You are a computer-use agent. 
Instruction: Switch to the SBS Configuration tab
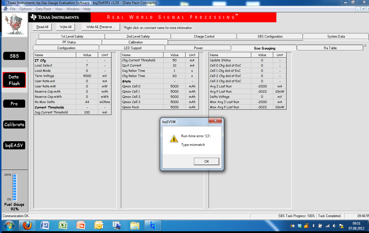(x=270, y=36)
